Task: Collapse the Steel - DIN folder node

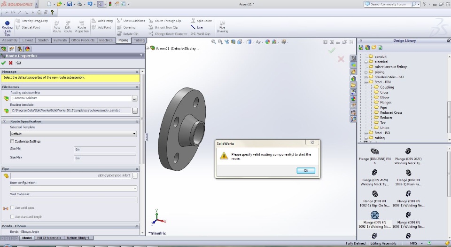Action: point(366,82)
